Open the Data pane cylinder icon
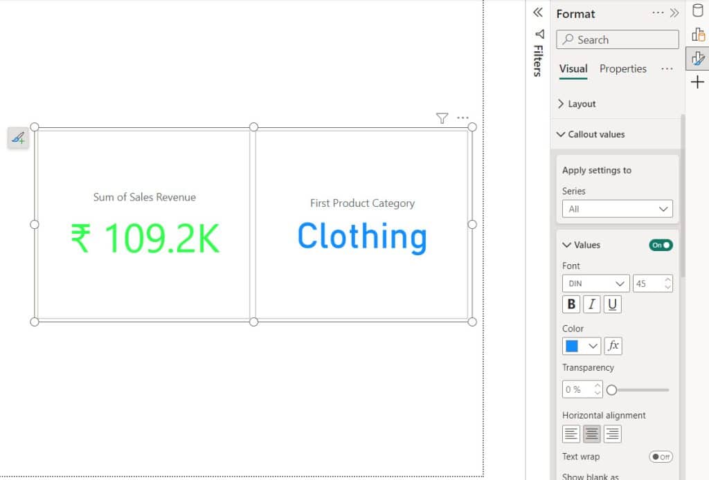This screenshot has height=480, width=709. [698, 10]
